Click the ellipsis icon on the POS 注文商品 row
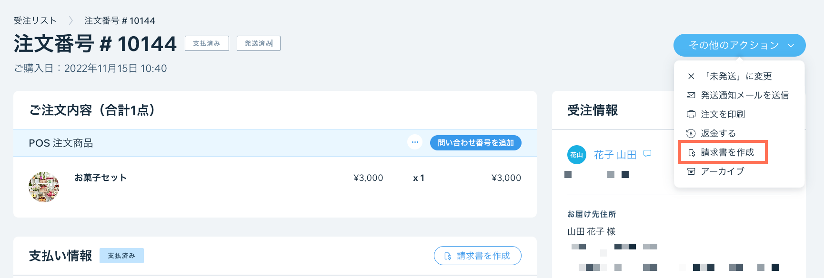 tap(414, 142)
